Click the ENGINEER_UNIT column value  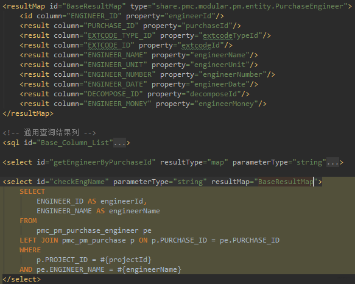pyautogui.click(x=115, y=65)
